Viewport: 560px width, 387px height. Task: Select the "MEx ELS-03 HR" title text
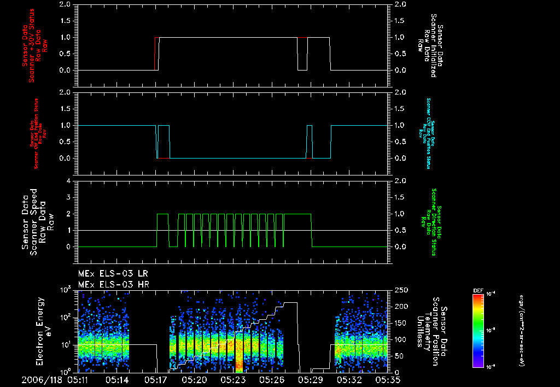[x=114, y=285]
